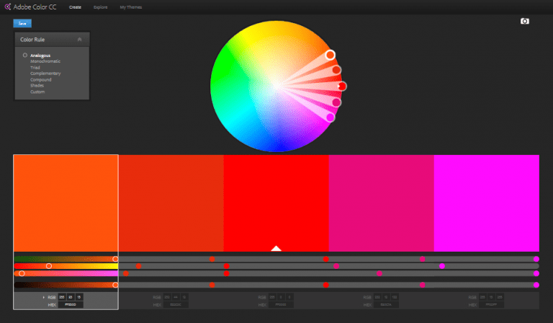Viewport: 553px width, 323px height.
Task: Pick the Compound color rule
Action: (41, 80)
